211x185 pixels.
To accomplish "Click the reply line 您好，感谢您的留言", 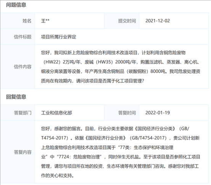I will tap(115, 129).
